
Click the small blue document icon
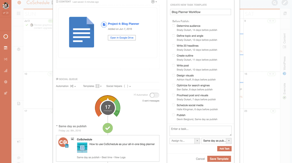pos(104,25)
